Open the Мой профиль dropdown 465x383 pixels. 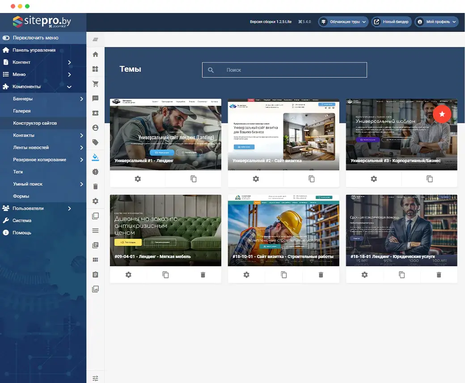(x=436, y=21)
